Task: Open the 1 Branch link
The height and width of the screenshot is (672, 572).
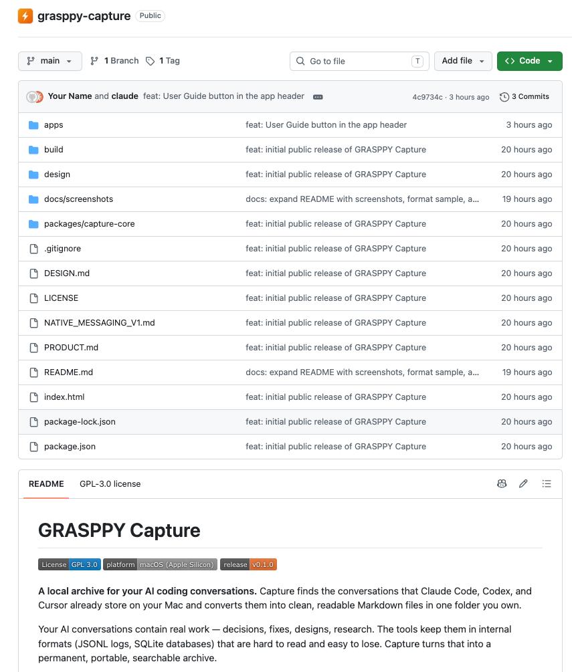Action: pyautogui.click(x=114, y=61)
